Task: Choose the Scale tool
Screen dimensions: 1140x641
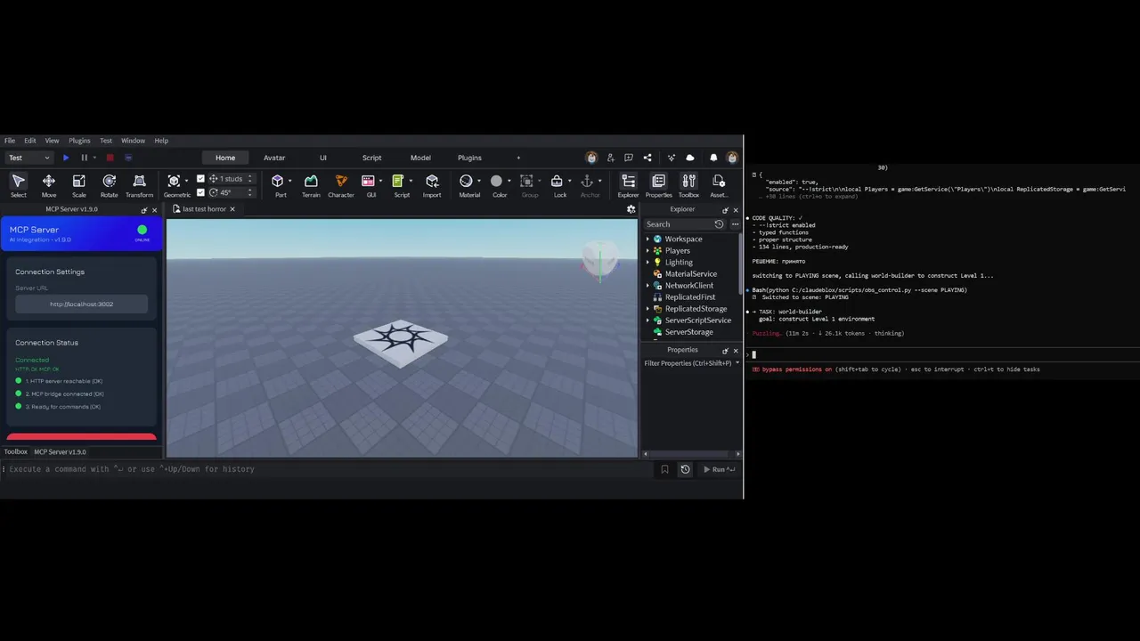Action: click(79, 185)
